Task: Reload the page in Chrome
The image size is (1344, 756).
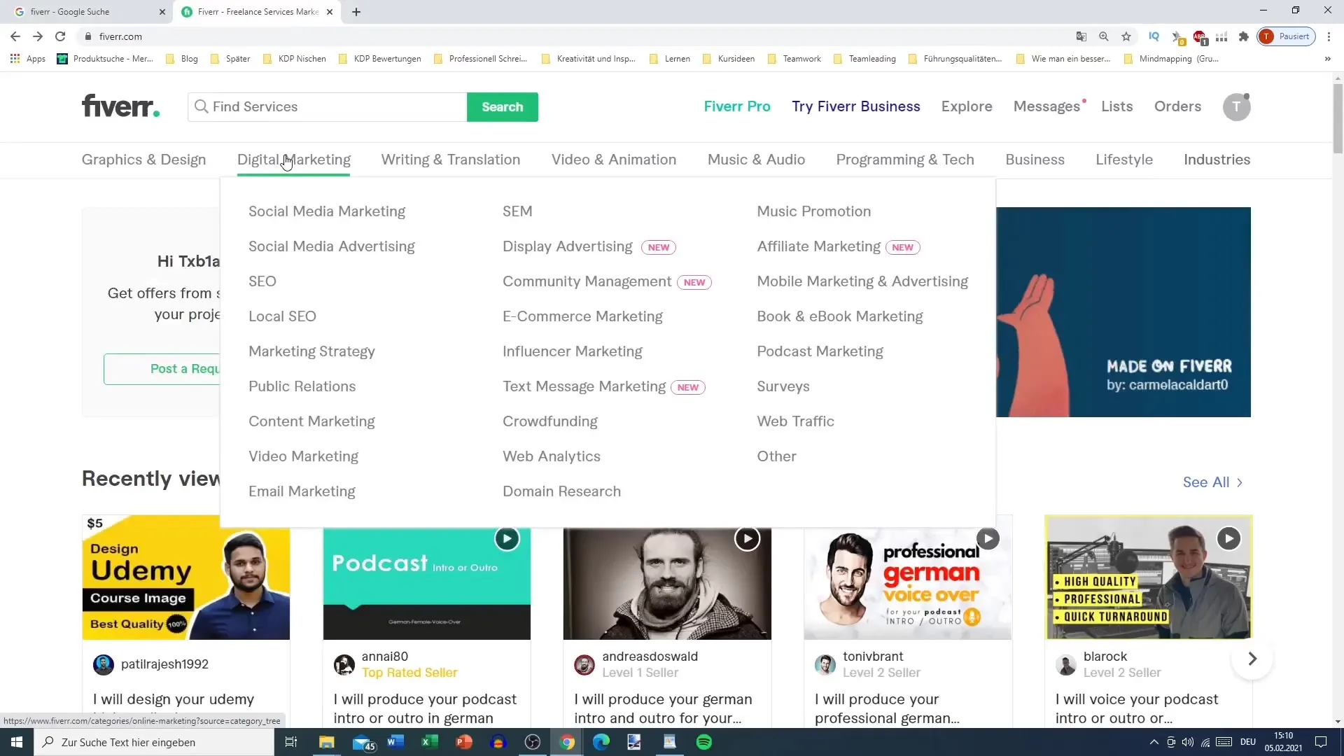Action: (60, 36)
